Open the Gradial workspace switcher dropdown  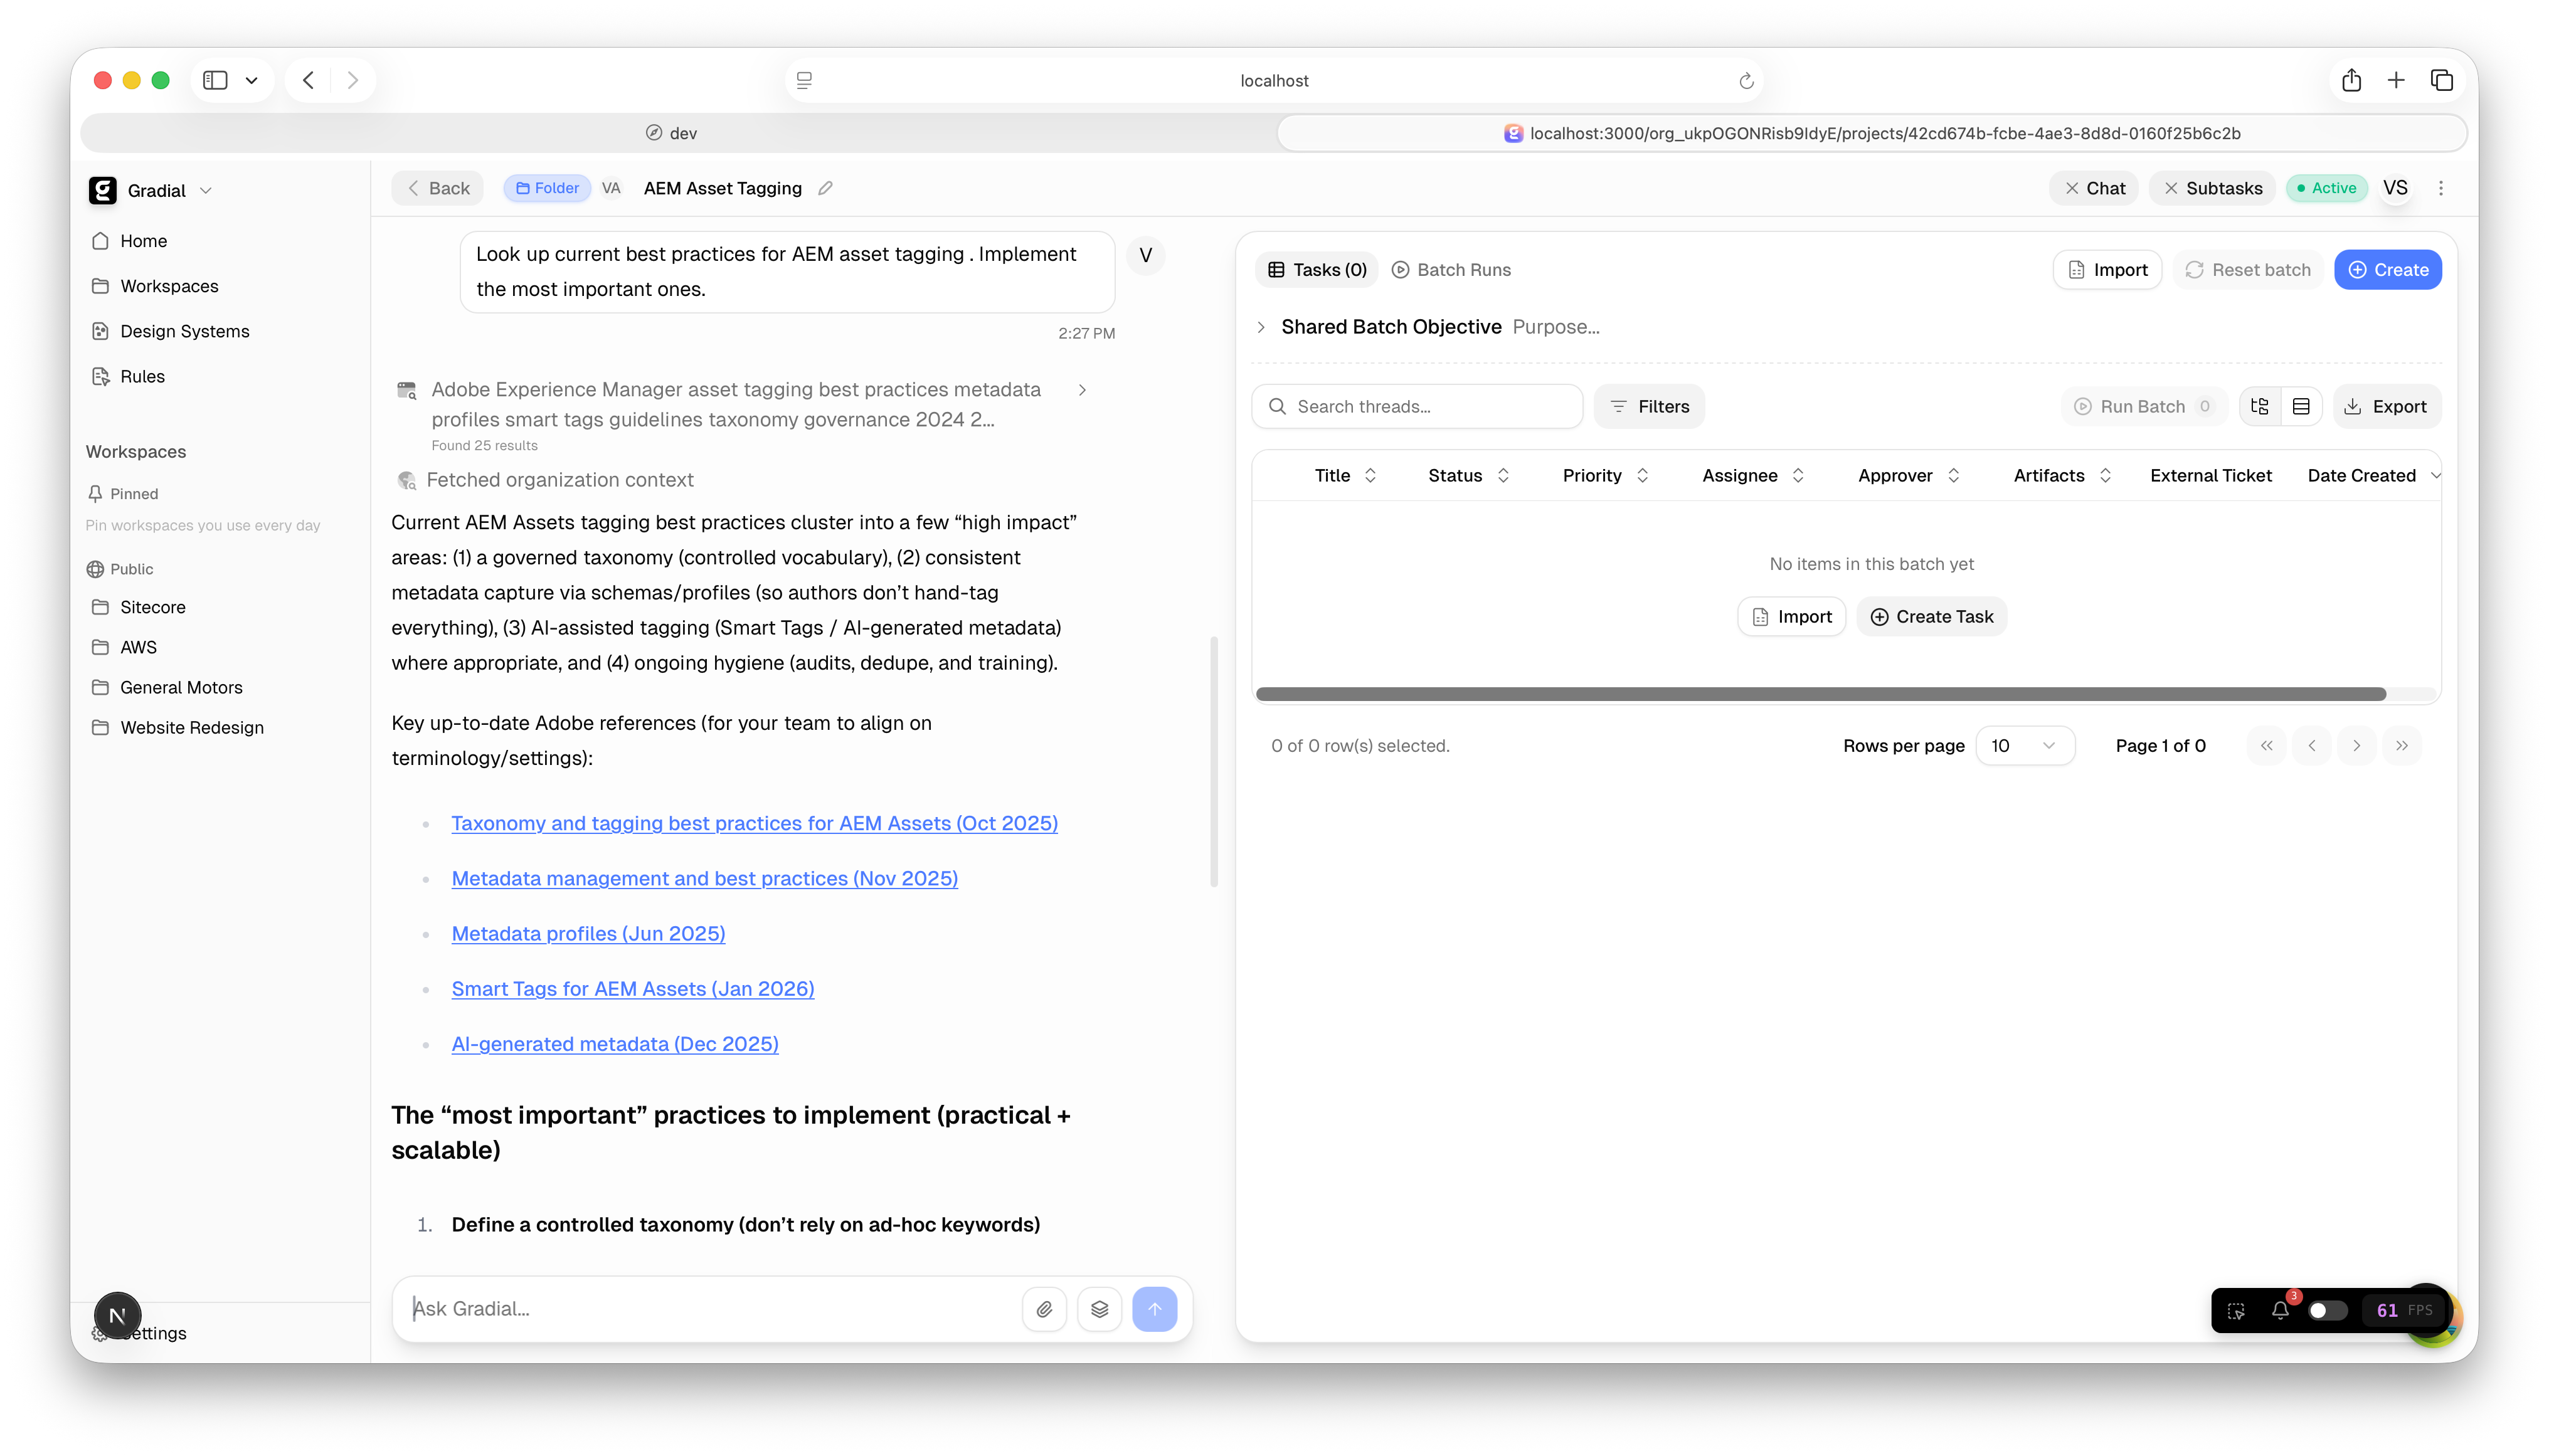pos(207,190)
